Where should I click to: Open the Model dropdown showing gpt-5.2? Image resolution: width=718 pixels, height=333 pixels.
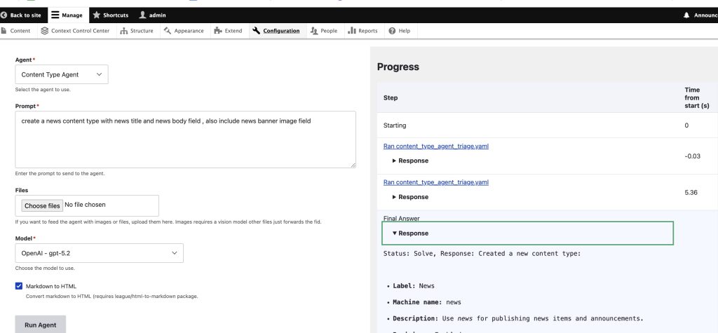pos(99,252)
